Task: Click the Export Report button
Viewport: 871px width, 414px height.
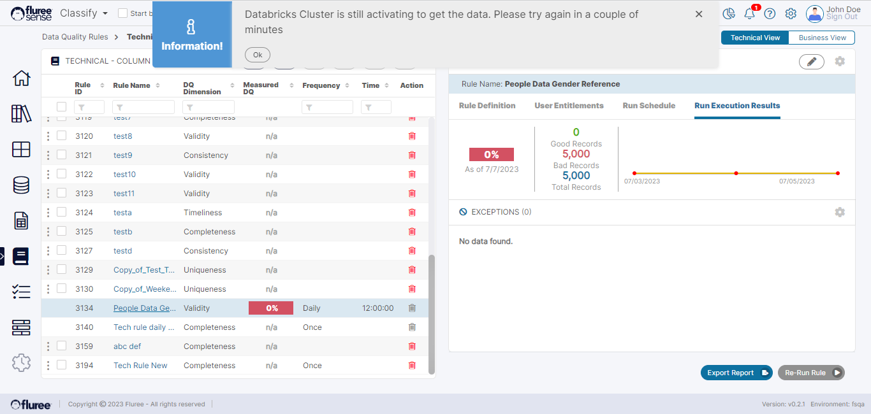Action: pyautogui.click(x=736, y=373)
